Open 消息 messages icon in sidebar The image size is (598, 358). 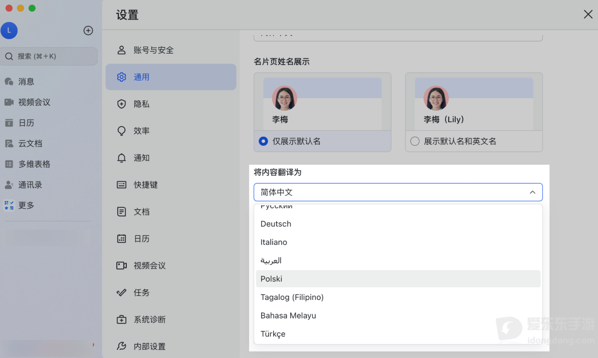tap(9, 82)
